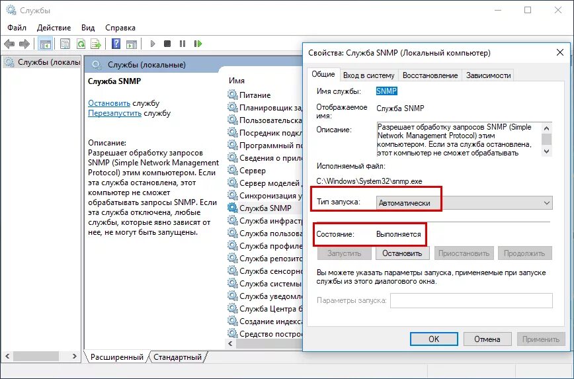Screen dimensions: 574x379
Task: Open the Справка menu
Action: point(120,28)
